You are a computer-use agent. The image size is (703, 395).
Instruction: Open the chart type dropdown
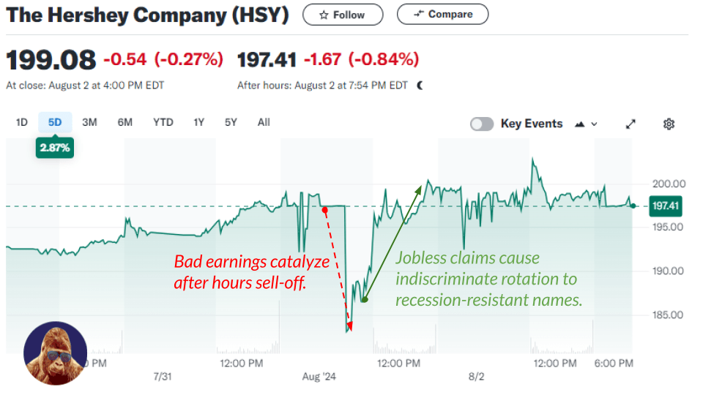coord(587,124)
